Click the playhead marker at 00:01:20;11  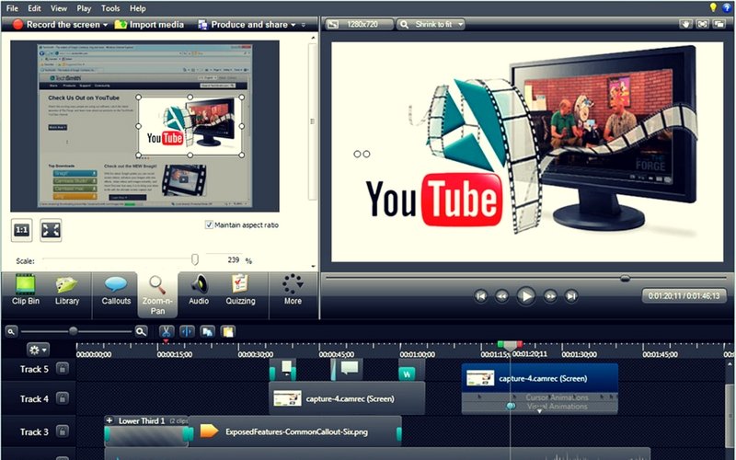click(511, 346)
